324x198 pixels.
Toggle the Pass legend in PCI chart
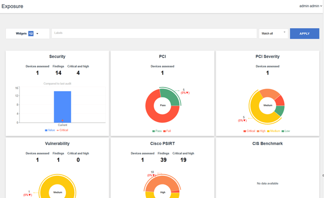pos(158,131)
